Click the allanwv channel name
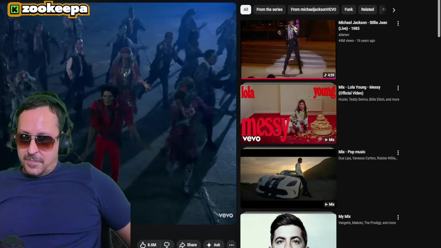Screen dimensions: 441x248 click(x=344, y=35)
